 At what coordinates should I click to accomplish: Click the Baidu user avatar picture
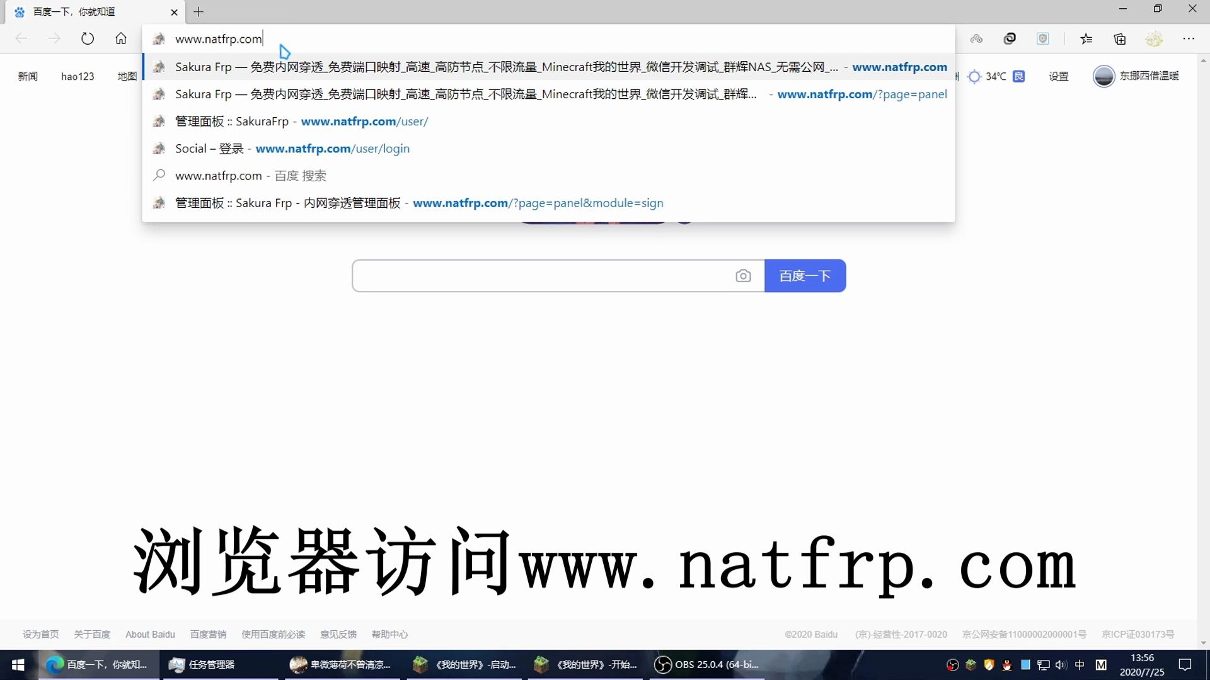[x=1103, y=76]
